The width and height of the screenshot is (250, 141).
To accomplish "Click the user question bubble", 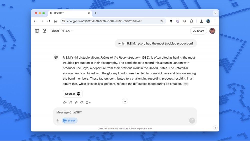I will coord(156,43).
